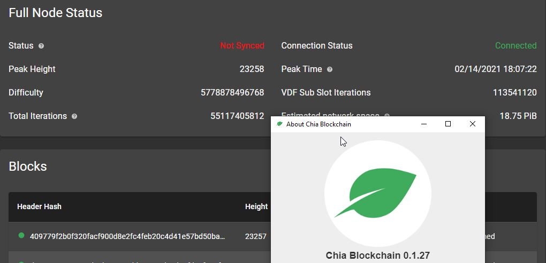This screenshot has width=546, height=263.
Task: Click the help icon next to Status
Action: tap(41, 46)
